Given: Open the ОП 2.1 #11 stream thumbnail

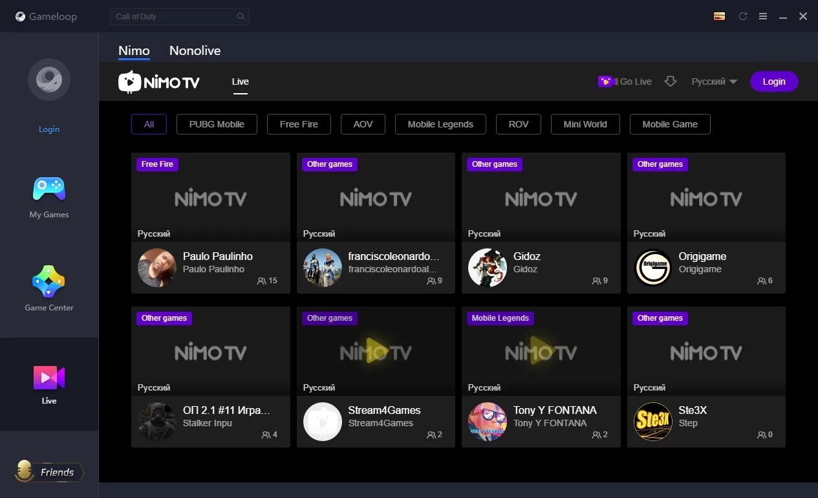Looking at the screenshot, I should pos(211,351).
